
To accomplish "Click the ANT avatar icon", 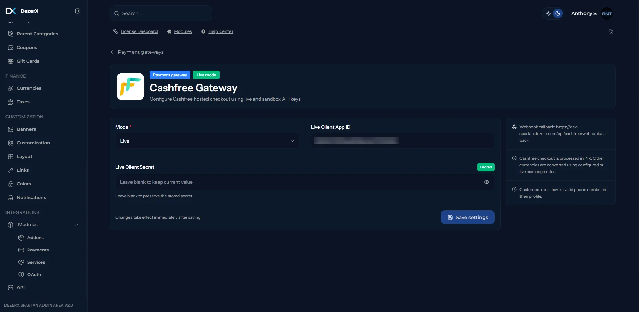I will coord(607,13).
